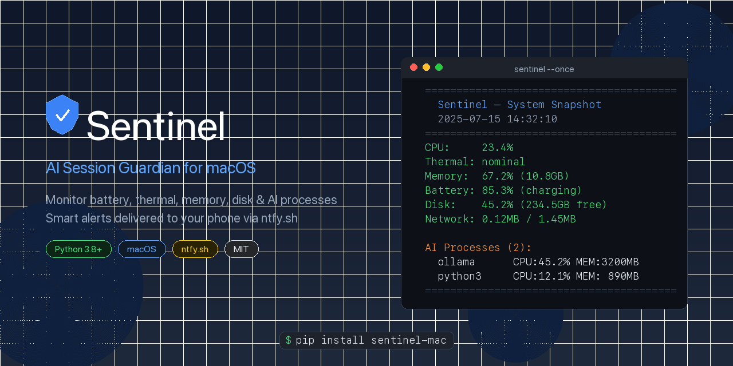Screen dimensions: 733x366
Task: Click the AI Processes (2): heading
Action: pyautogui.click(x=478, y=248)
